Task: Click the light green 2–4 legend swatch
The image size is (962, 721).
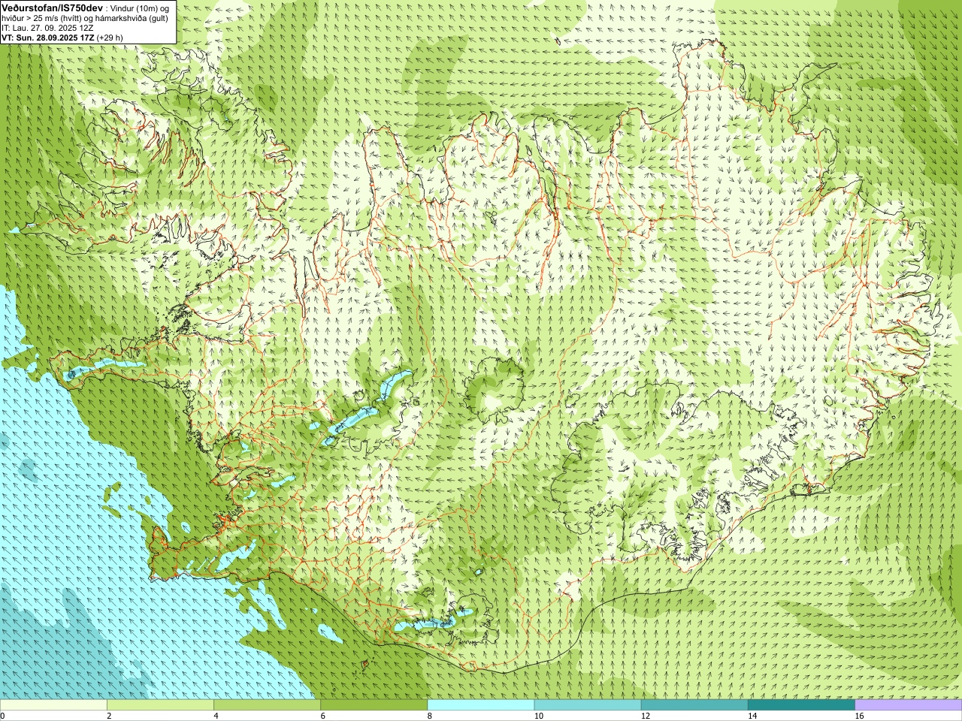Action: coord(160,705)
